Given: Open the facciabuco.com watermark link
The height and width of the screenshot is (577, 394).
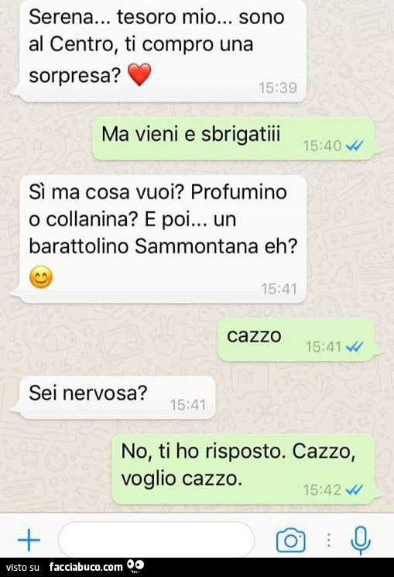Looking at the screenshot, I should tap(86, 567).
